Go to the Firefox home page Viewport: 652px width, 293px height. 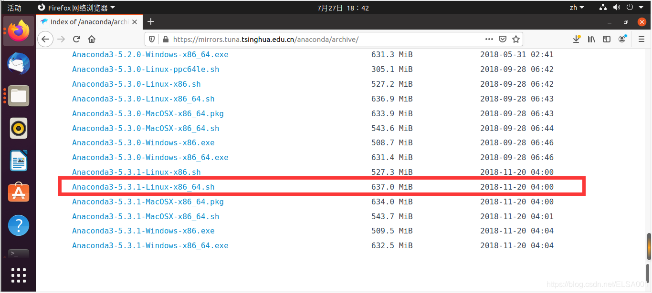point(92,39)
